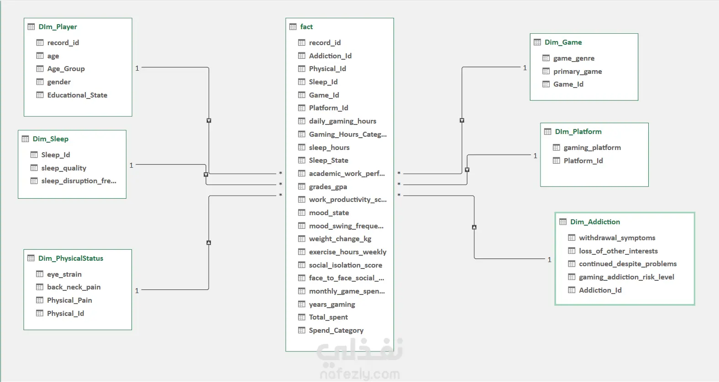Select the Educational_State field

coord(78,95)
